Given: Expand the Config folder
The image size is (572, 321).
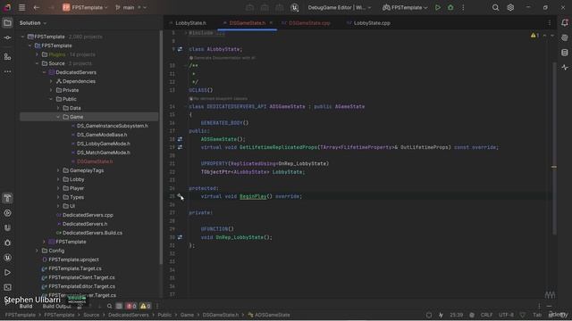Looking at the screenshot, I should coord(37,251).
